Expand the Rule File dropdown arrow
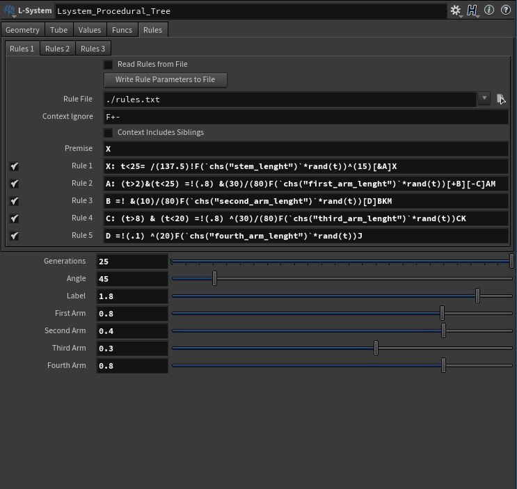The width and height of the screenshot is (517, 489). [484, 99]
